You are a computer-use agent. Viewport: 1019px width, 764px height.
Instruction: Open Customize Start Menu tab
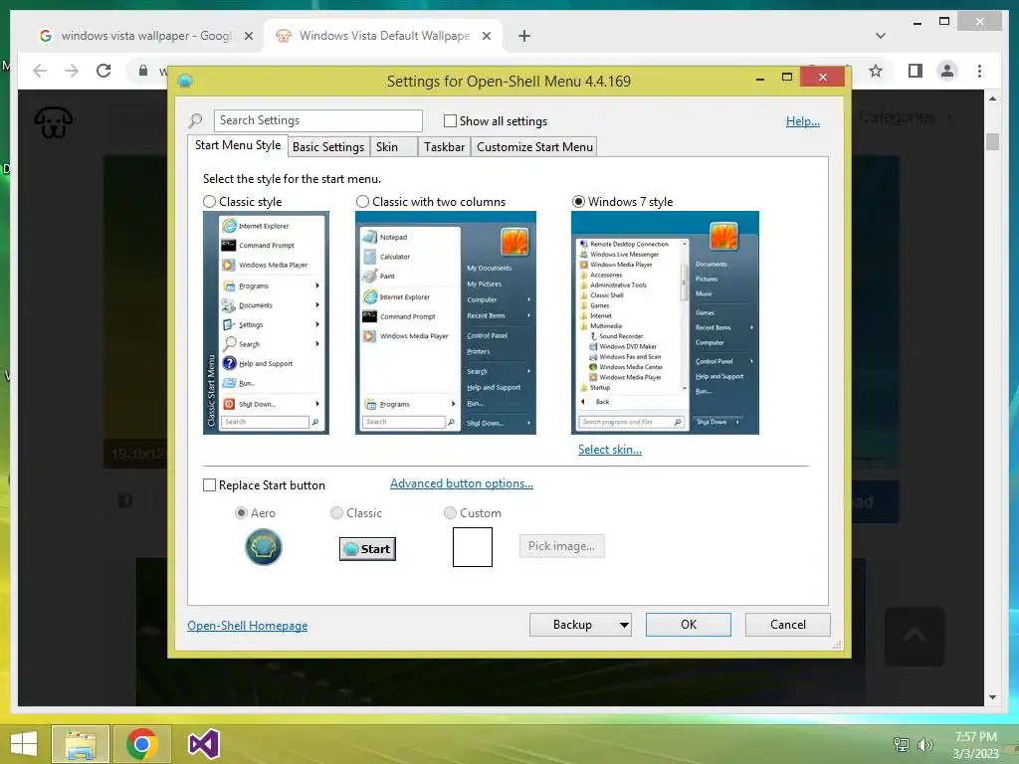534,147
